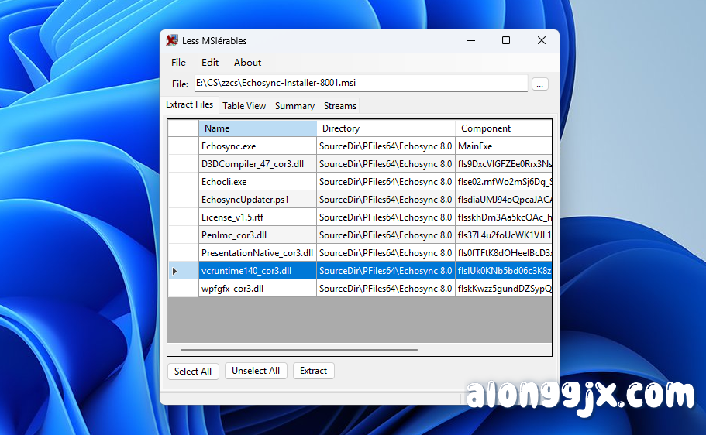Click the MSI file path input field
This screenshot has width=706, height=435.
pyautogui.click(x=360, y=84)
